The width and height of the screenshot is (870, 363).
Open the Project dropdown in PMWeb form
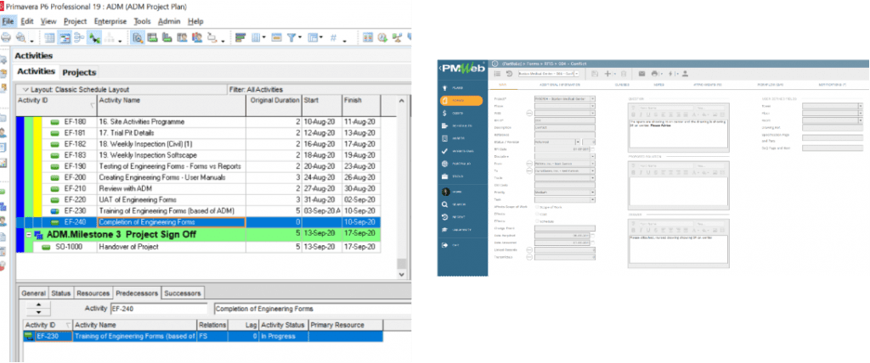[x=593, y=98]
